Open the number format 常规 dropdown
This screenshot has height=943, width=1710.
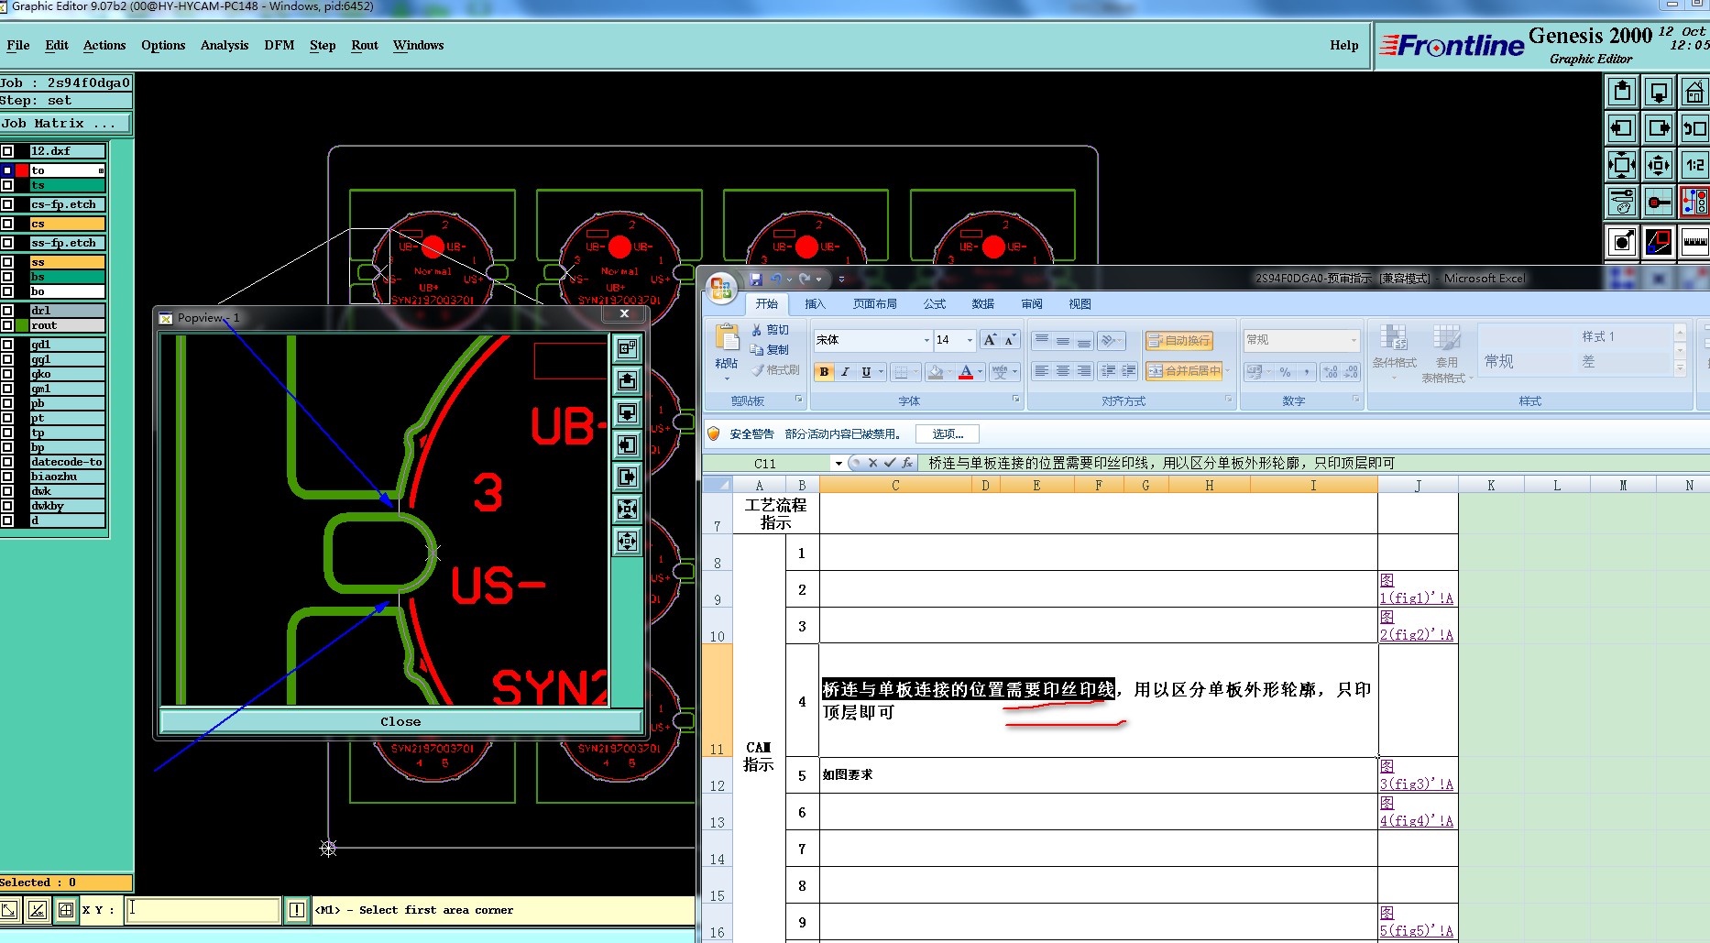pyautogui.click(x=1353, y=340)
